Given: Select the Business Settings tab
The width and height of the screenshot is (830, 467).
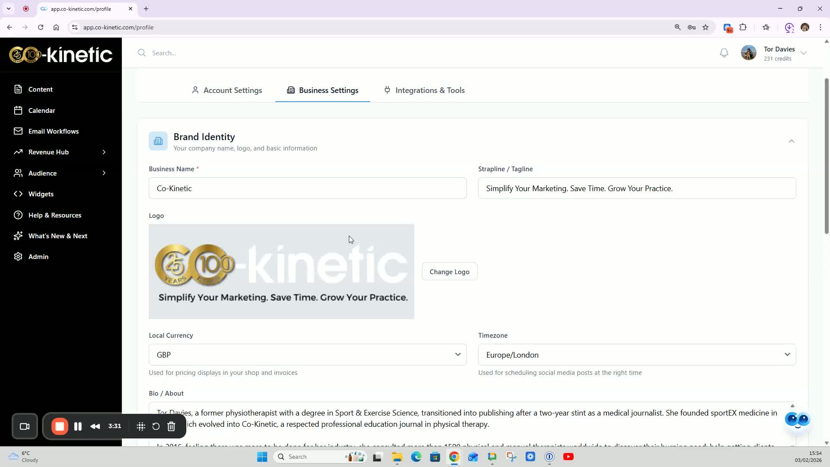Looking at the screenshot, I should [322, 90].
